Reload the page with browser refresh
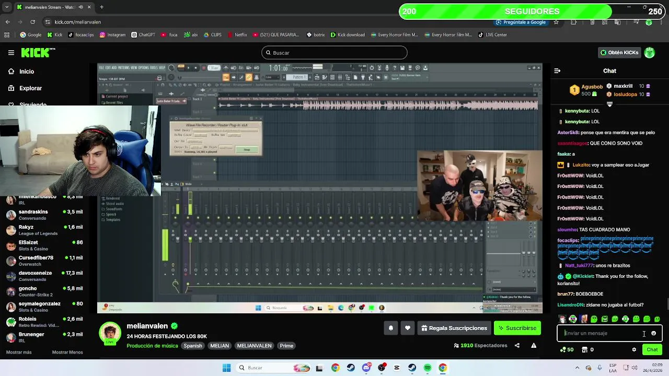669x376 pixels. pyautogui.click(x=32, y=22)
